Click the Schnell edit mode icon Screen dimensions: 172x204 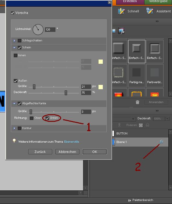[122, 11]
